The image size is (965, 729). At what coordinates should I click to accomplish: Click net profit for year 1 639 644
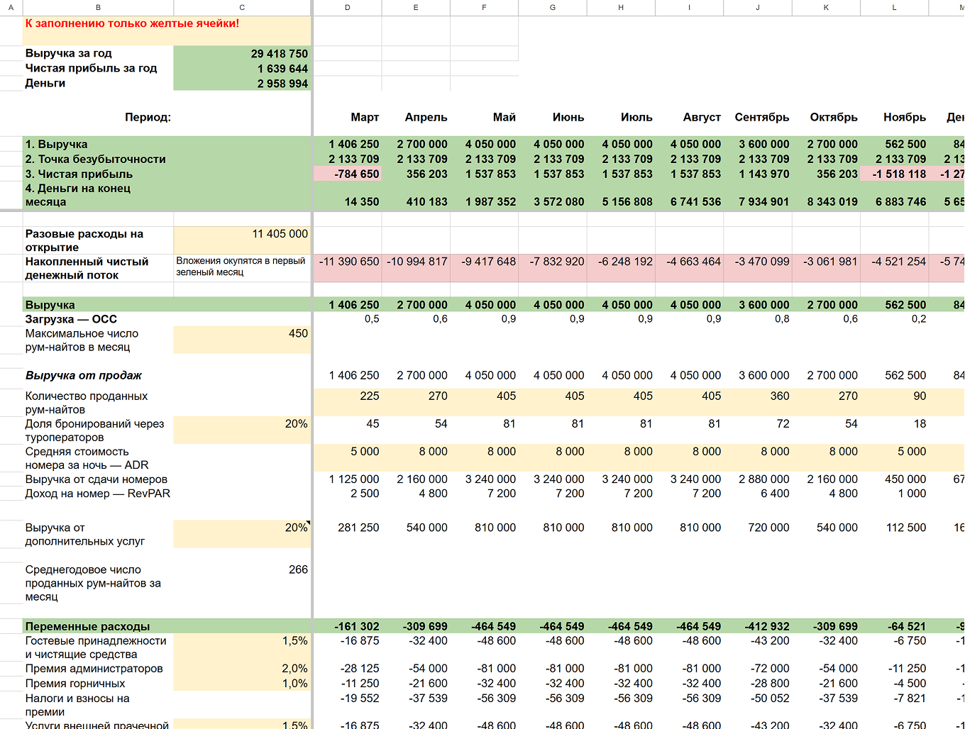[242, 68]
